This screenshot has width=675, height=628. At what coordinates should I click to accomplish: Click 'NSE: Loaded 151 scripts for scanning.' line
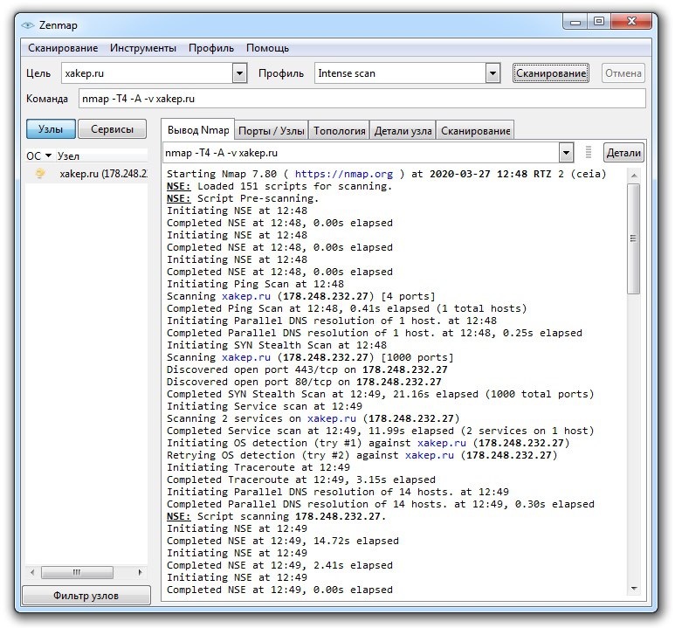(x=279, y=186)
